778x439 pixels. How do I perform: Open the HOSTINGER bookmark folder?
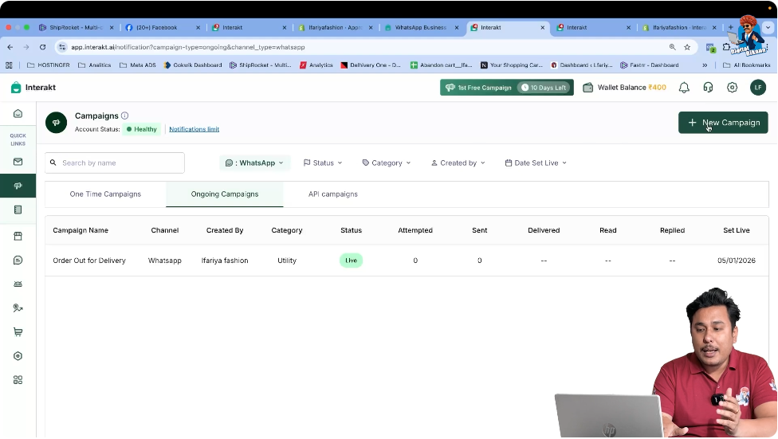click(x=48, y=65)
